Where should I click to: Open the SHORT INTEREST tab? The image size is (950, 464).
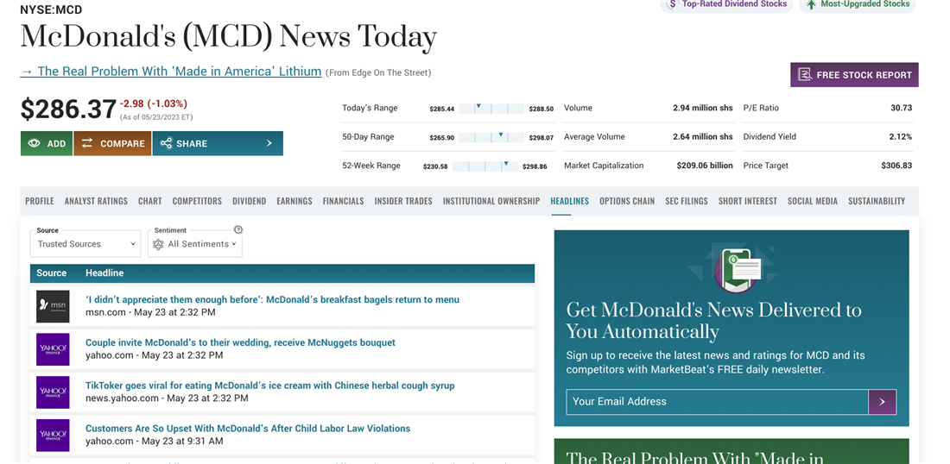[748, 201]
